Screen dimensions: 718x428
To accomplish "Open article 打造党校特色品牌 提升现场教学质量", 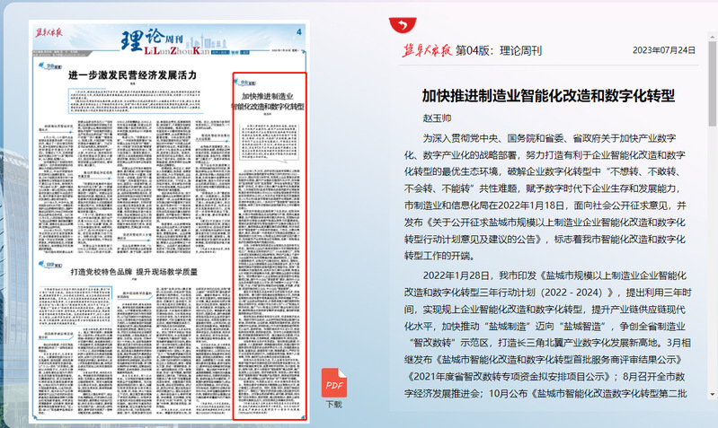I will (x=134, y=271).
